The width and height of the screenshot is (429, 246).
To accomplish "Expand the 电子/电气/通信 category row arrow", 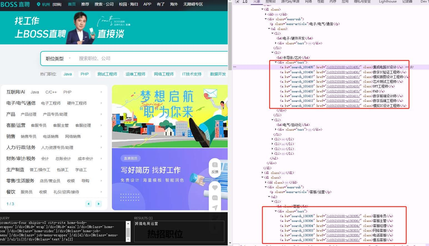I will [x=101, y=103].
